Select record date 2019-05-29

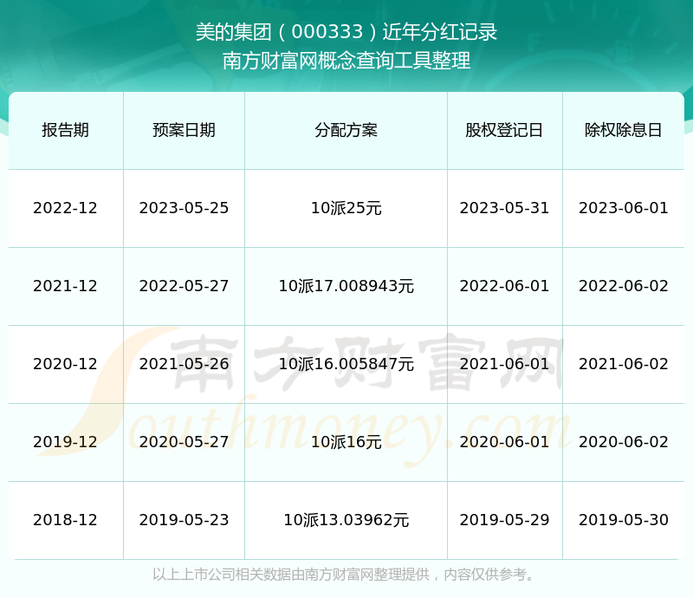coord(504,520)
